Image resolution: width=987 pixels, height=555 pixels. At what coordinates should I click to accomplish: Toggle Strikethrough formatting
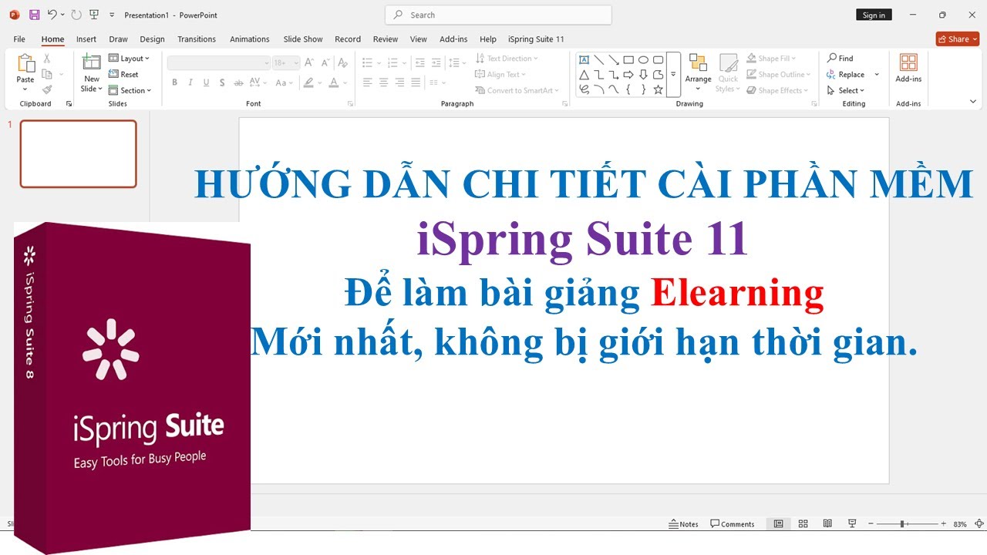pos(239,82)
